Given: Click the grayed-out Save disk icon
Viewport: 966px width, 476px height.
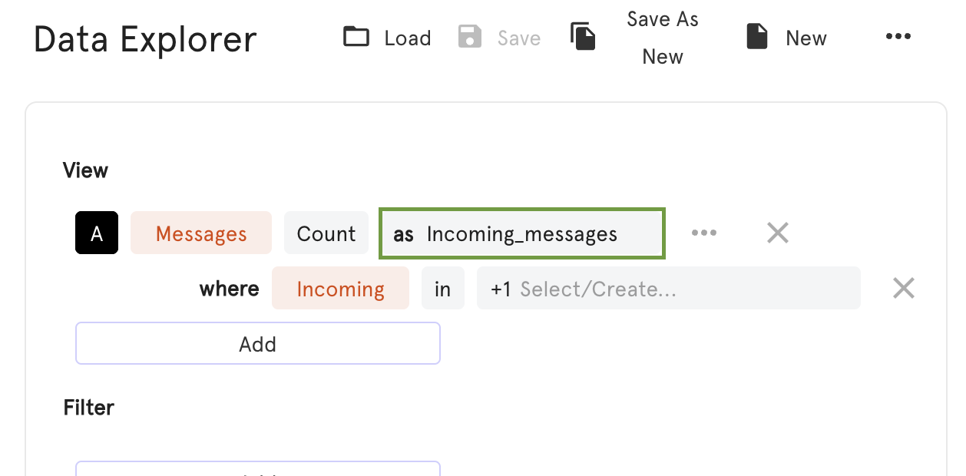Looking at the screenshot, I should click(x=470, y=37).
